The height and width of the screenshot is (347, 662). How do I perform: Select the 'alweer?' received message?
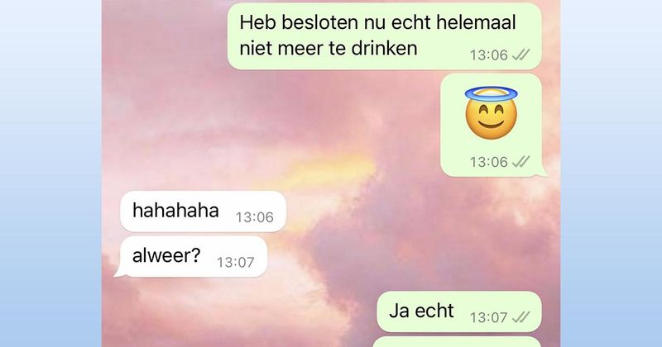pyautogui.click(x=194, y=256)
